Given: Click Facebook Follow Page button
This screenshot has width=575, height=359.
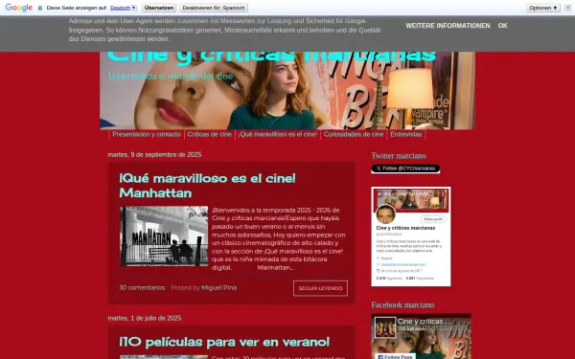Looking at the screenshot, I should tap(395, 356).
